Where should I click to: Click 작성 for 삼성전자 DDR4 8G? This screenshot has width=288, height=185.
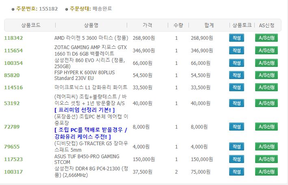click(x=236, y=172)
